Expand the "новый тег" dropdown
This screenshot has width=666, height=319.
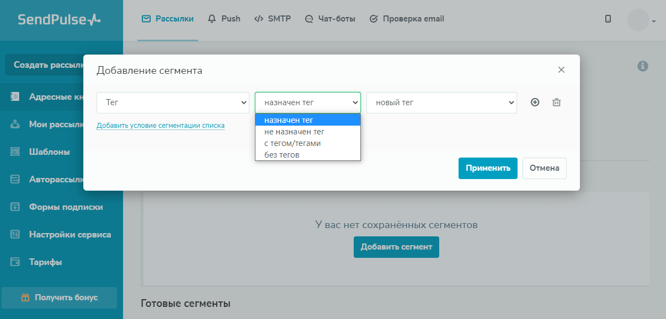tap(441, 102)
